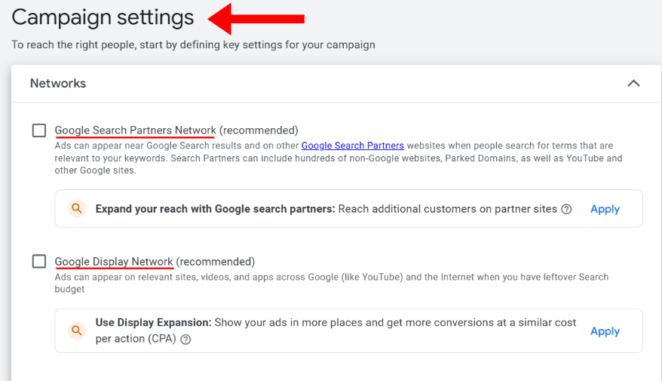This screenshot has width=662, height=381.
Task: Click the description mentioning Parked Domains
Action: click(x=339, y=158)
